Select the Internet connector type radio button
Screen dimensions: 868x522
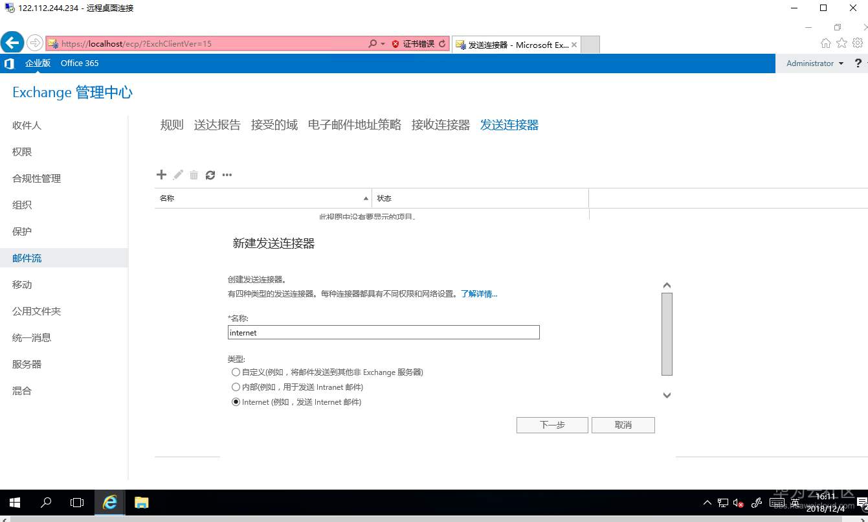(x=236, y=402)
